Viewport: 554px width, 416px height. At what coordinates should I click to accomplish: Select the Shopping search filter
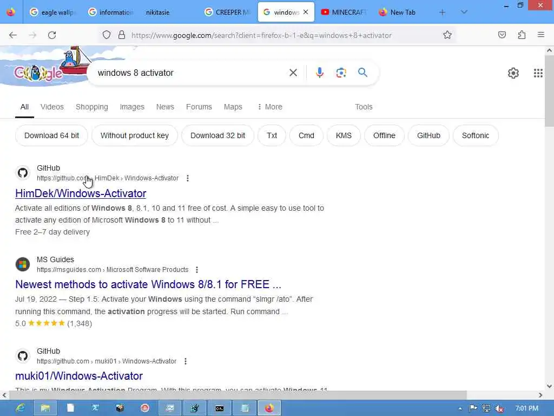click(x=92, y=107)
